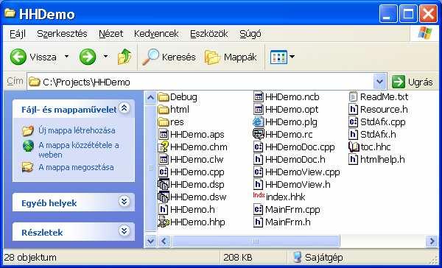Viewport: 442px width, 268px height.
Task: Select the Debug folder icon
Action: 164,97
